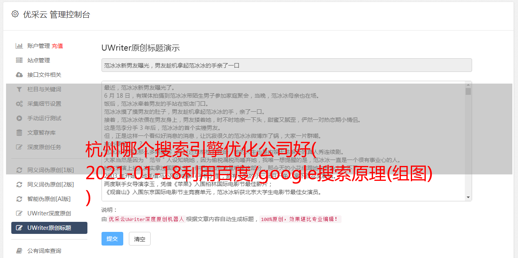Click the play circle icon for 手动运行测试
The image size is (518, 258).
click(x=19, y=118)
